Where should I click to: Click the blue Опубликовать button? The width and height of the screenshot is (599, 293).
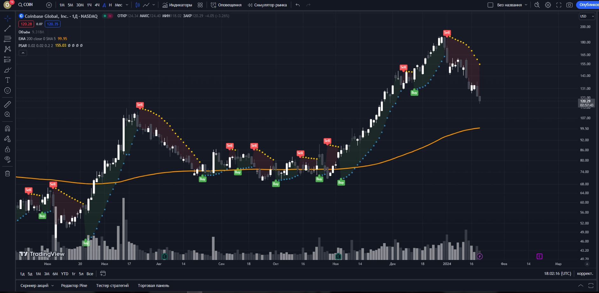click(x=588, y=5)
